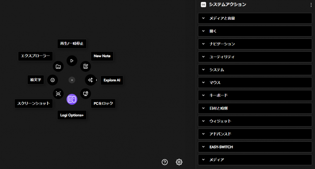Click the play/pause icon in the ring

click(72, 61)
